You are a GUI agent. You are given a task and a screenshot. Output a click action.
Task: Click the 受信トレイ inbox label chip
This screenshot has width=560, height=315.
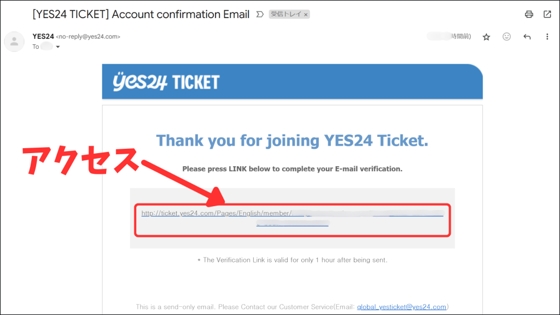(x=285, y=15)
